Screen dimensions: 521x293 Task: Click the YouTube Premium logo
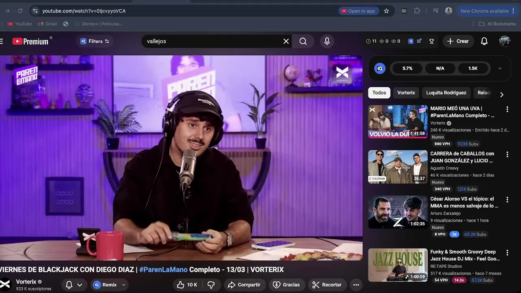click(31, 41)
